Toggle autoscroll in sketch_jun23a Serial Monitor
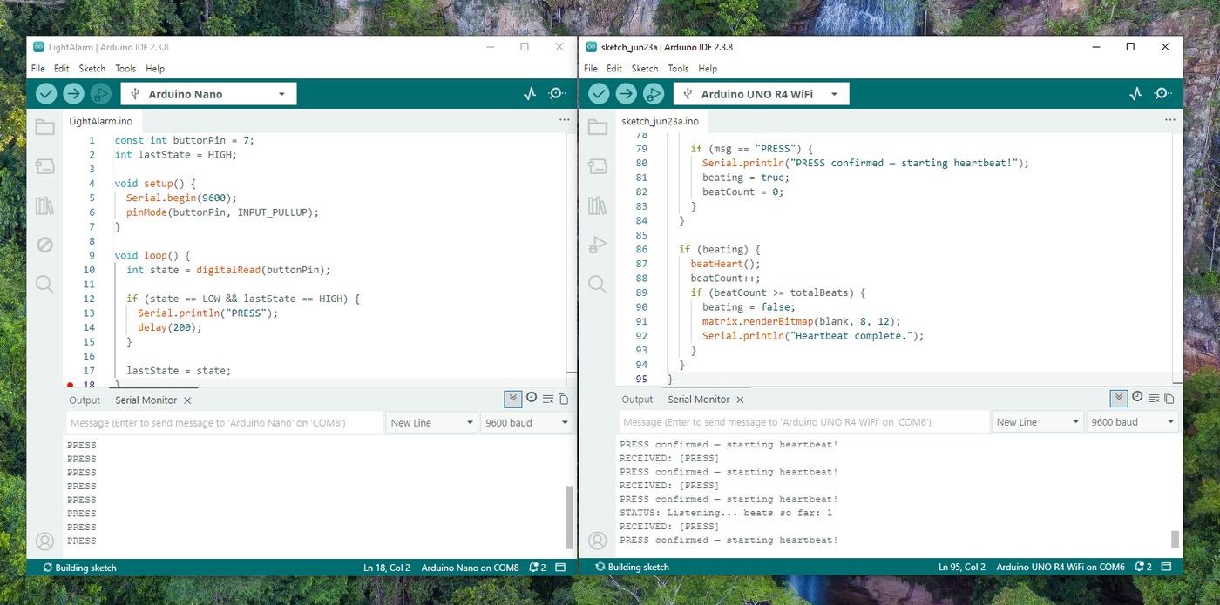This screenshot has width=1220, height=605. (x=1119, y=399)
